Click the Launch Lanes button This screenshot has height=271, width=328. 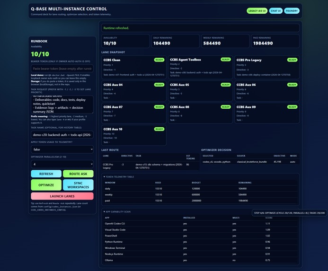tap(62, 196)
